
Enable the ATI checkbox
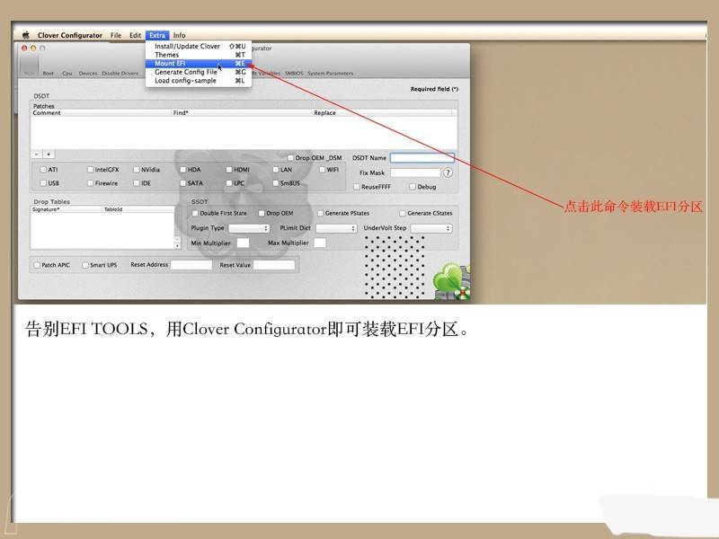[43, 169]
